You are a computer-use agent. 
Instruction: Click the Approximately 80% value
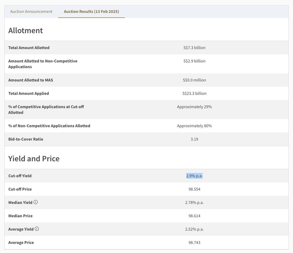[x=194, y=126]
